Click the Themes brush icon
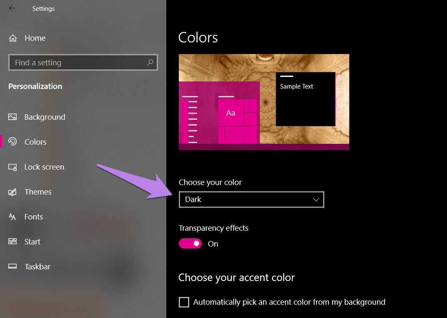Viewport: 447px width, 318px height. 12,192
